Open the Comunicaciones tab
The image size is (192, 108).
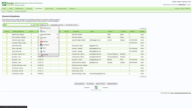(x=61, y=8)
